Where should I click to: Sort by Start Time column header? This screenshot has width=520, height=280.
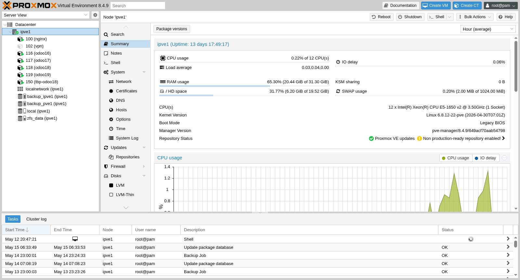tap(26, 230)
